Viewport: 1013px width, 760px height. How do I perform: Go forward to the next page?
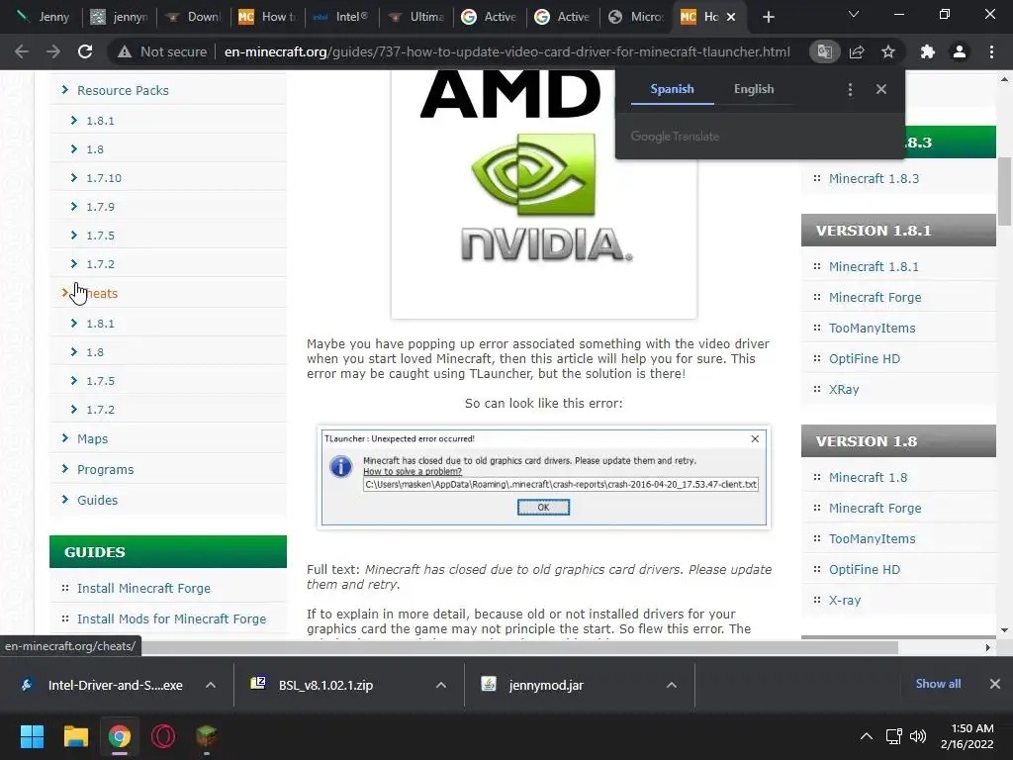(x=53, y=51)
